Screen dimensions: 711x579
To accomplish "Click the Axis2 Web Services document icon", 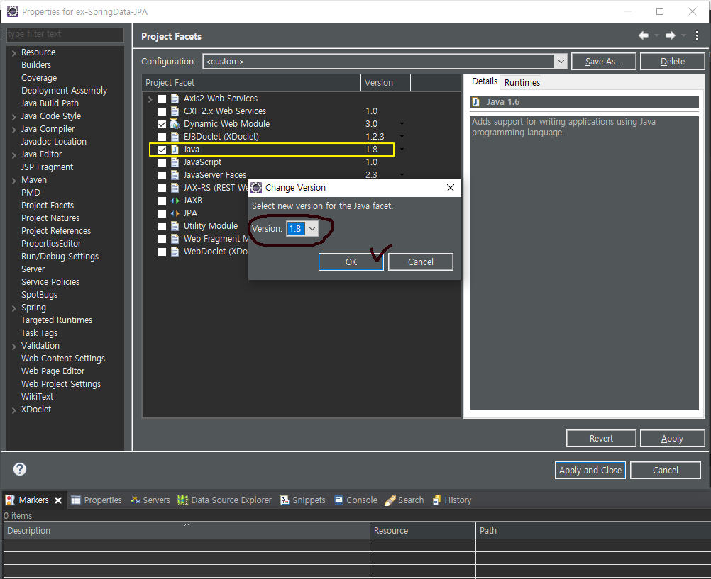I will point(175,99).
